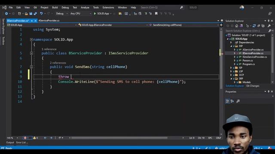The height and width of the screenshot is (154, 275).
Task: Open the Debug configuration dropdown
Action: coord(62,14)
